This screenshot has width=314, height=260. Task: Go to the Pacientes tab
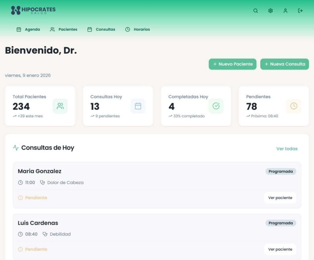[x=64, y=29]
